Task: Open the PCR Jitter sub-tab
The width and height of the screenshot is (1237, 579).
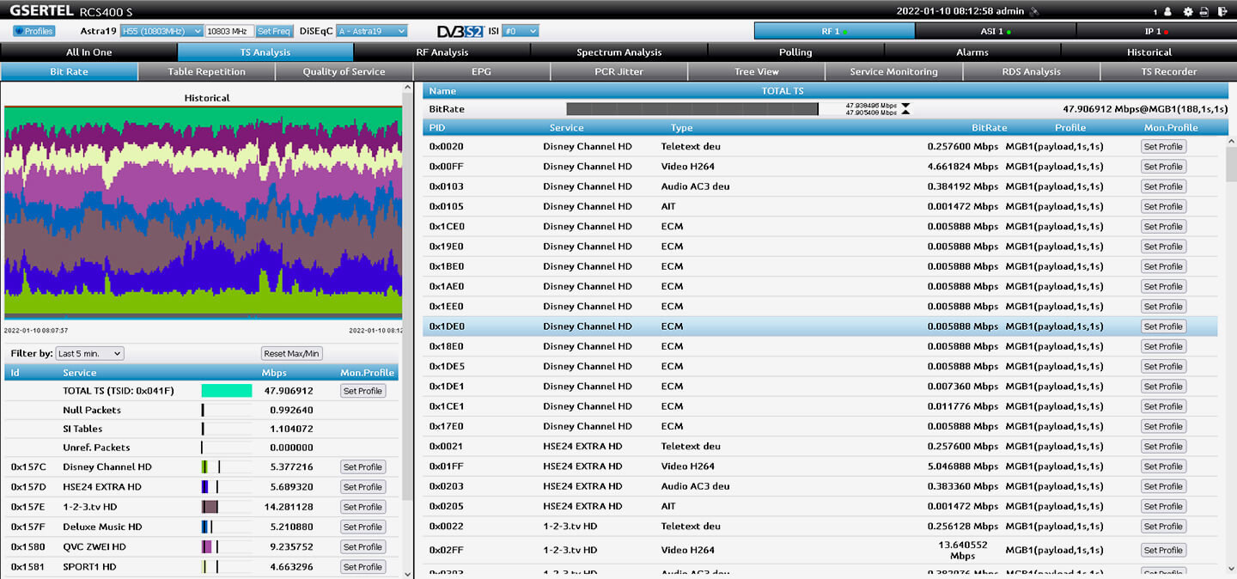Action: 618,72
